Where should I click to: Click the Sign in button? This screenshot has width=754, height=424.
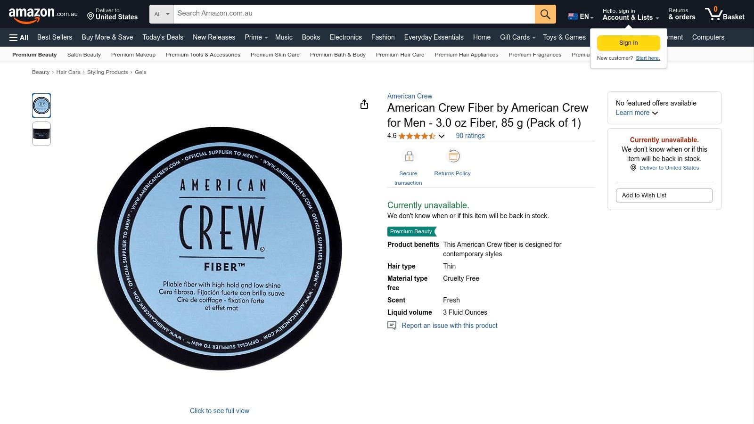click(628, 42)
